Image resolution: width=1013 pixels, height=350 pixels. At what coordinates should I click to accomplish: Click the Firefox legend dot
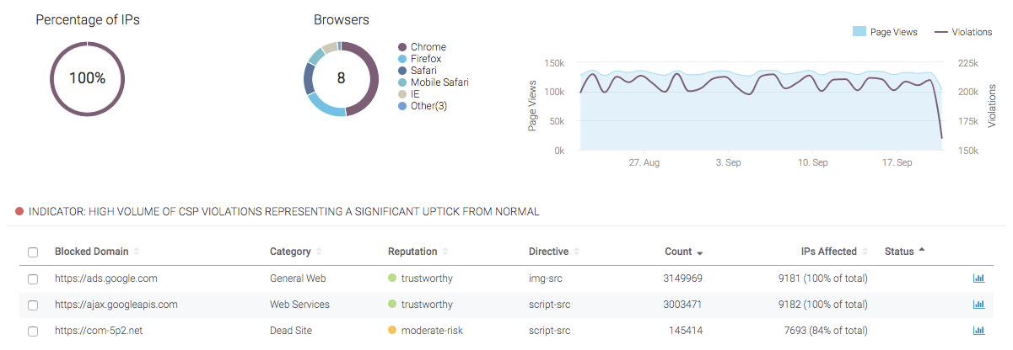(x=402, y=59)
